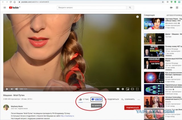Show video info card icon
Screen dimensions: 182x120
[137, 17]
